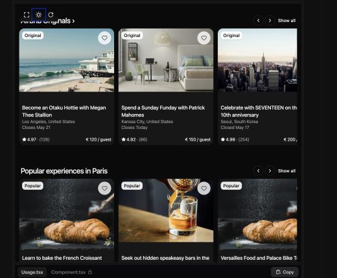Advance Airbnb Originals carousel to next
This screenshot has width=337, height=278.
point(270,21)
